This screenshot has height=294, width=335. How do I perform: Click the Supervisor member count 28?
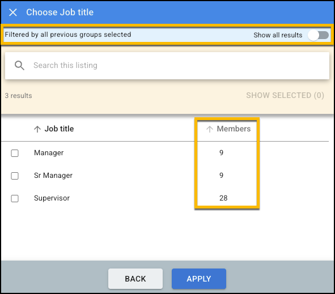click(x=223, y=198)
